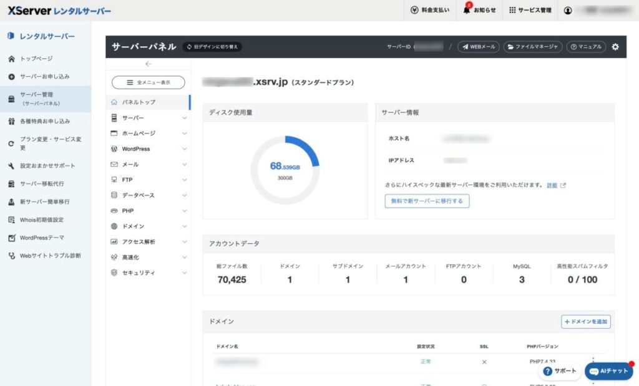639x386 pixels.
Task: Click the settings gear icon in server panel header
Action: 615,47
